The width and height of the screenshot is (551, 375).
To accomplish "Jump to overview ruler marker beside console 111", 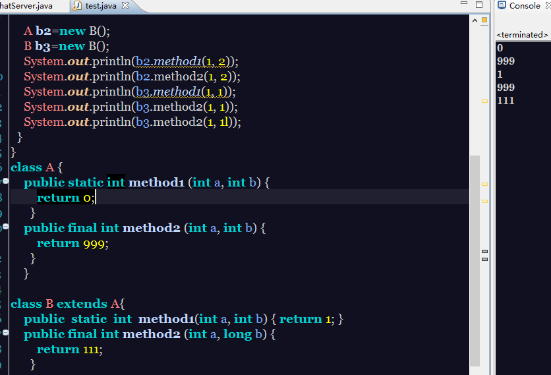I will [485, 101].
